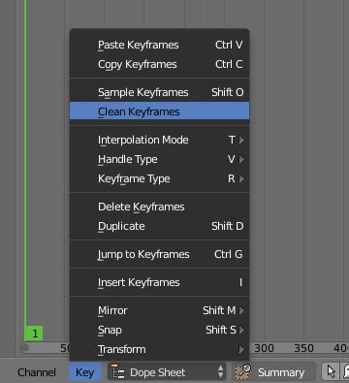Choose Duplicate from the Key menu

click(159, 226)
